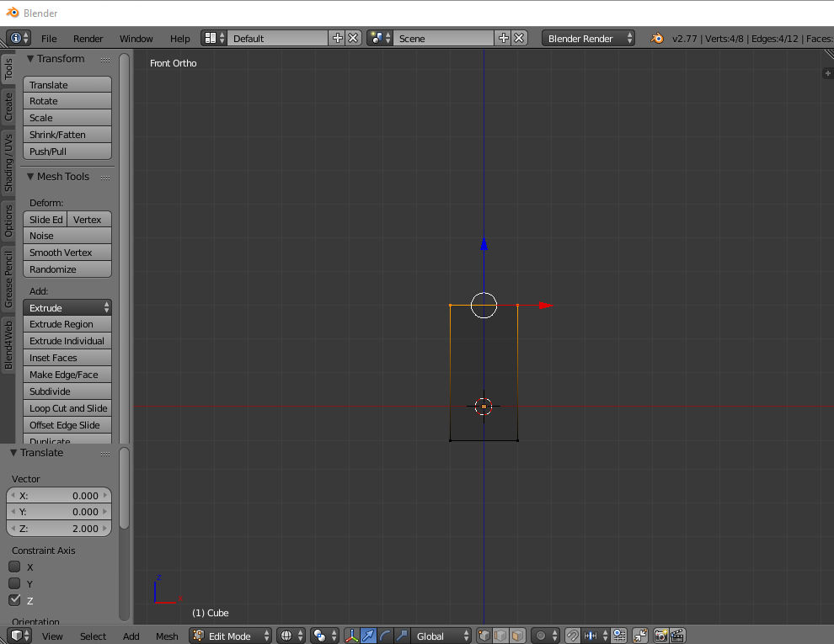Uncheck the Z constraint axis checkbox
834x644 pixels.
click(x=15, y=600)
